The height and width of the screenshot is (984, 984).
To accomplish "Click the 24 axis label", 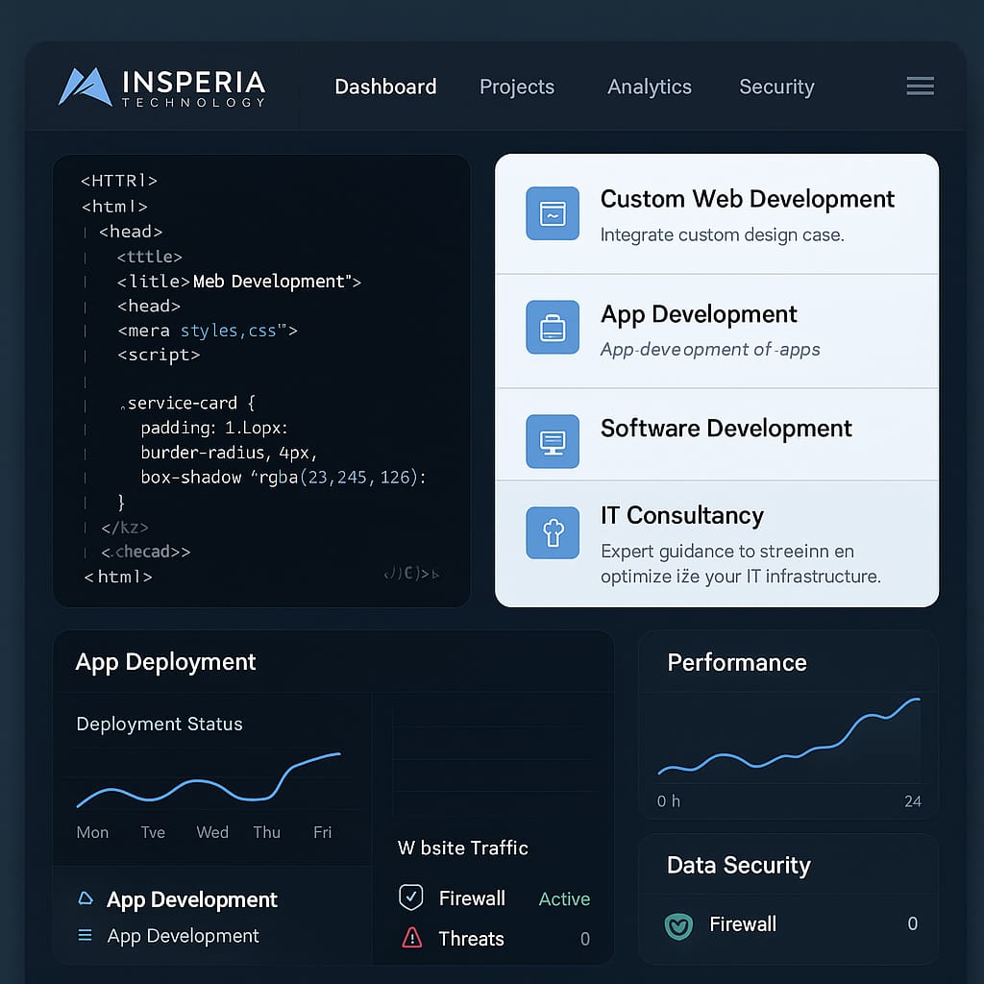I will coord(913,800).
